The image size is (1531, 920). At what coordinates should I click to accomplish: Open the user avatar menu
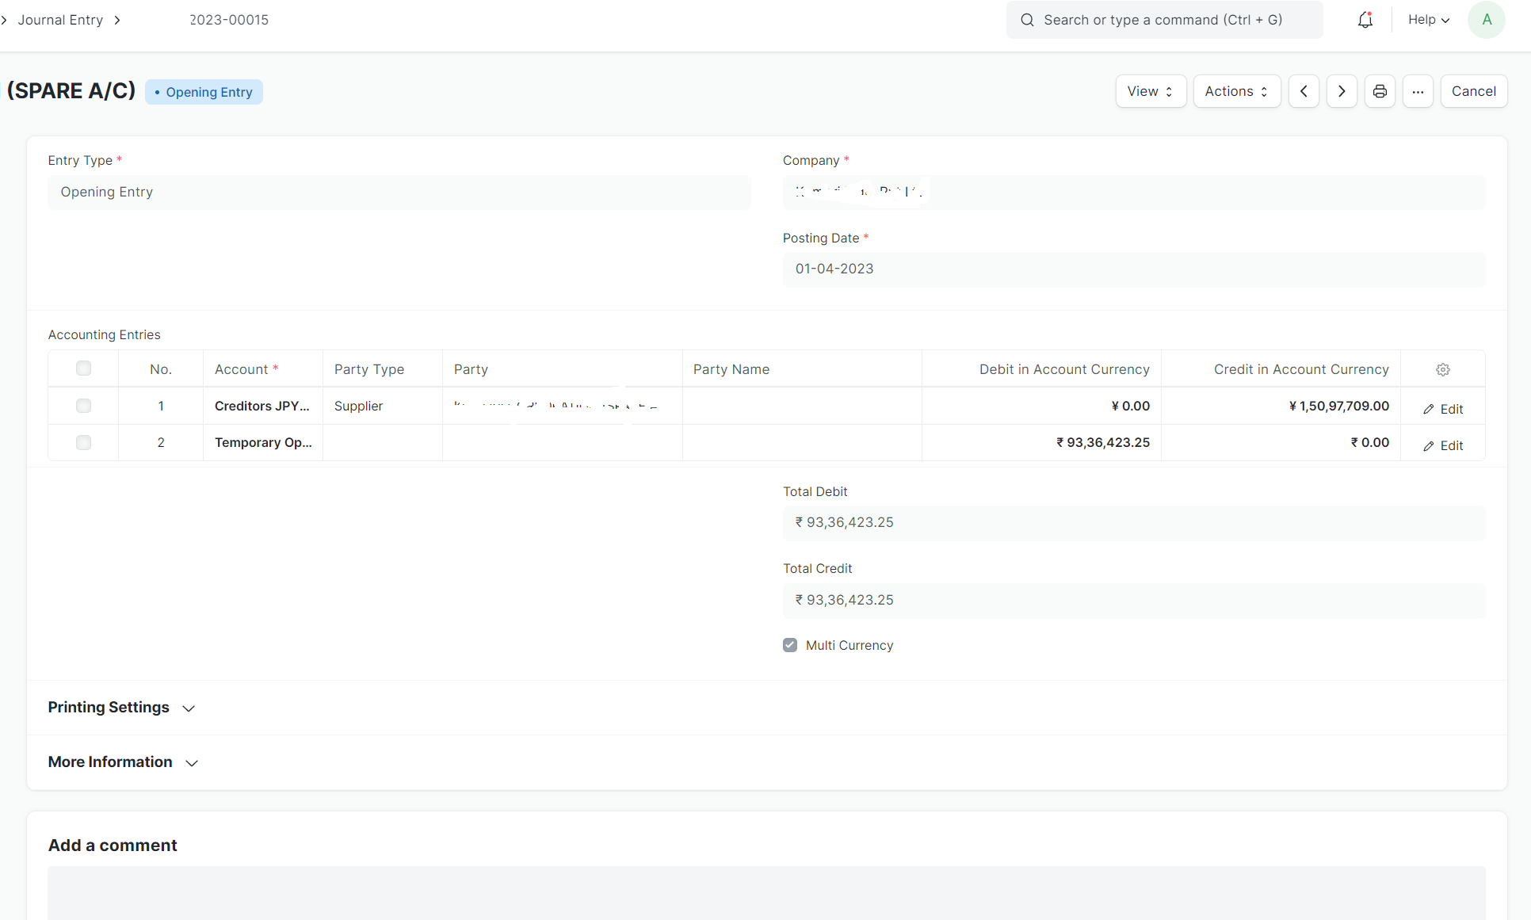[x=1486, y=19]
